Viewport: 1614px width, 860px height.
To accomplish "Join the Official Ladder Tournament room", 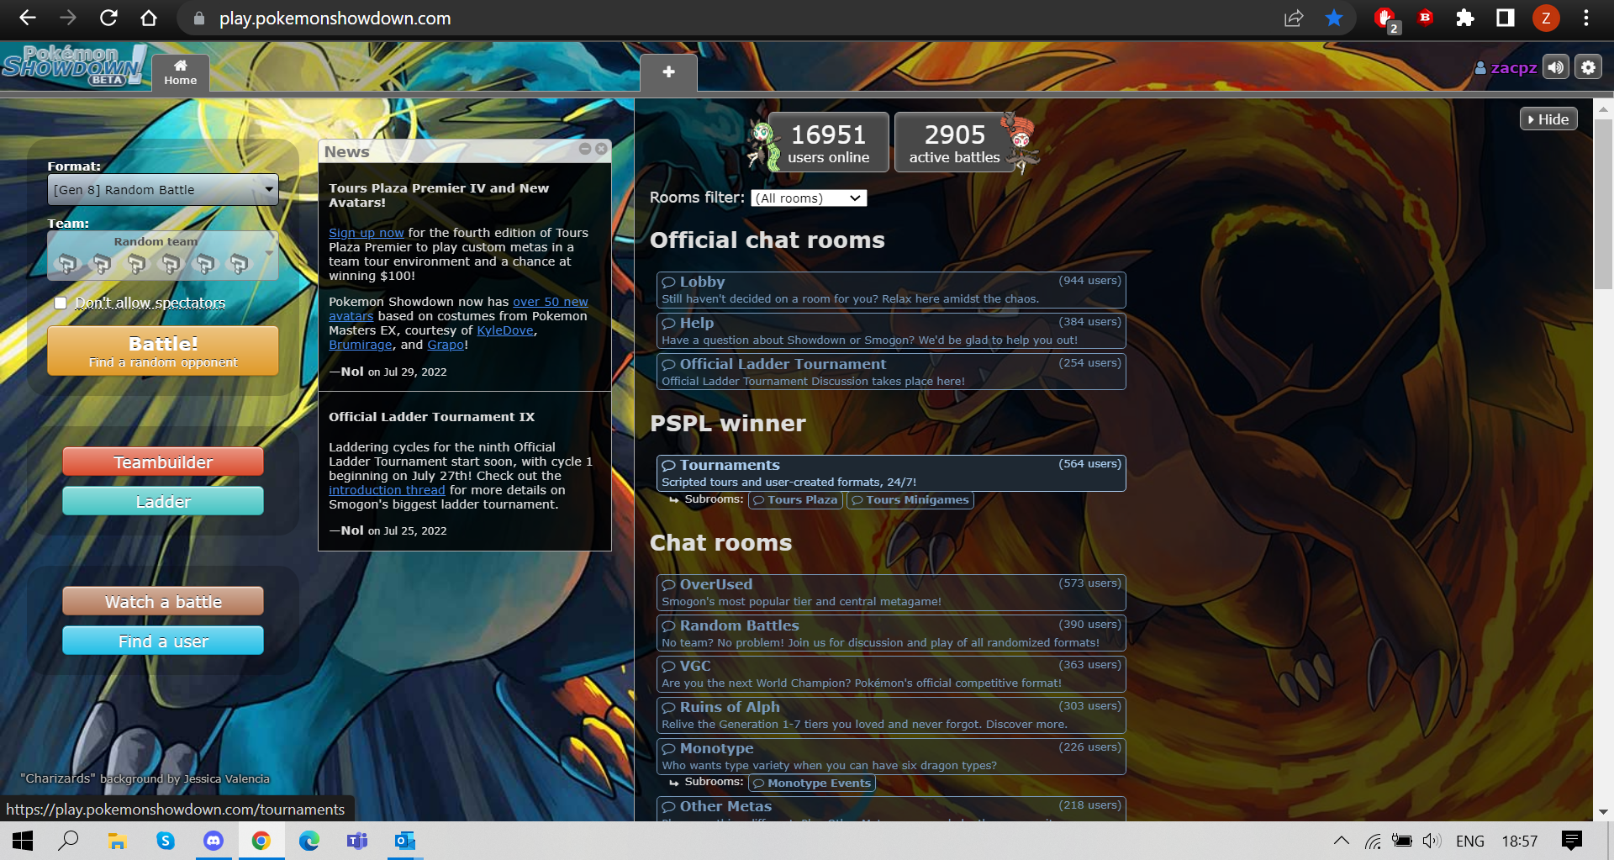I will pyautogui.click(x=891, y=372).
